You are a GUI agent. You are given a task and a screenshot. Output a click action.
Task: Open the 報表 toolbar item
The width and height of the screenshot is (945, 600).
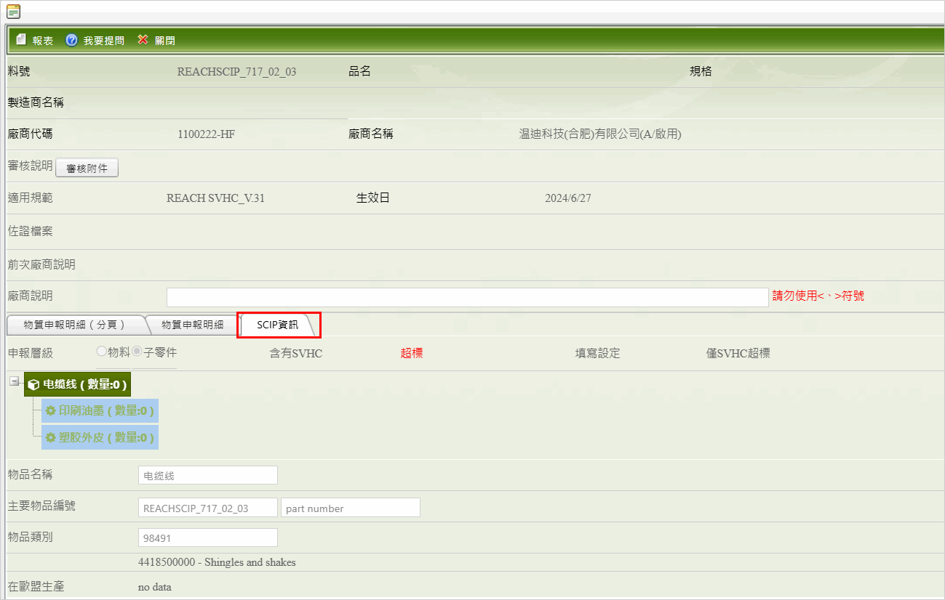(x=35, y=40)
